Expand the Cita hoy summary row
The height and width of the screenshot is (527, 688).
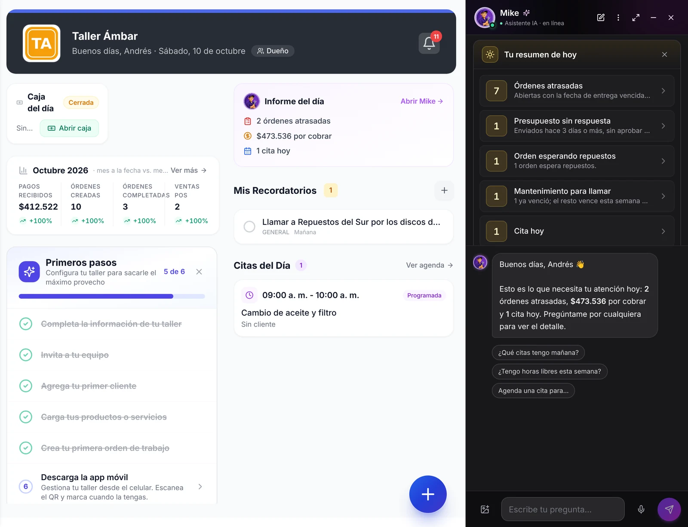pos(577,231)
